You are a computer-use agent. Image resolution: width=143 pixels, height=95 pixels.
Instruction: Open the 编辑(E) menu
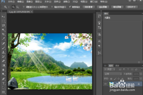point(21,2)
